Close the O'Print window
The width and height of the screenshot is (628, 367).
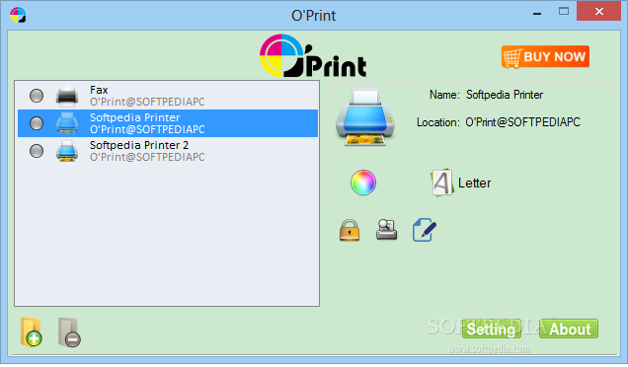(x=598, y=11)
